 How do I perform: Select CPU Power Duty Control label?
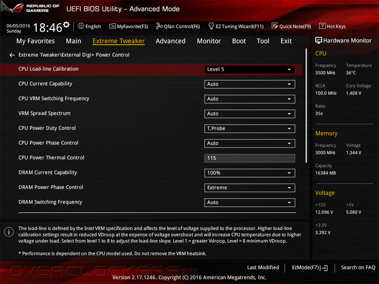47,128
